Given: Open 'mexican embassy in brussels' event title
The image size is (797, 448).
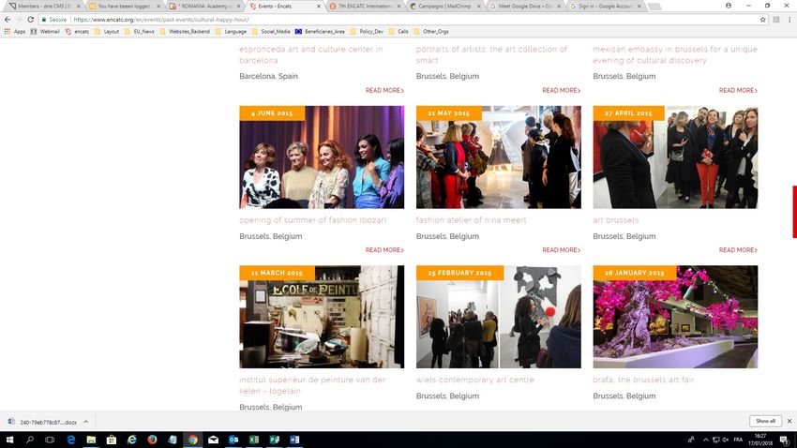Looking at the screenshot, I should click(x=675, y=54).
